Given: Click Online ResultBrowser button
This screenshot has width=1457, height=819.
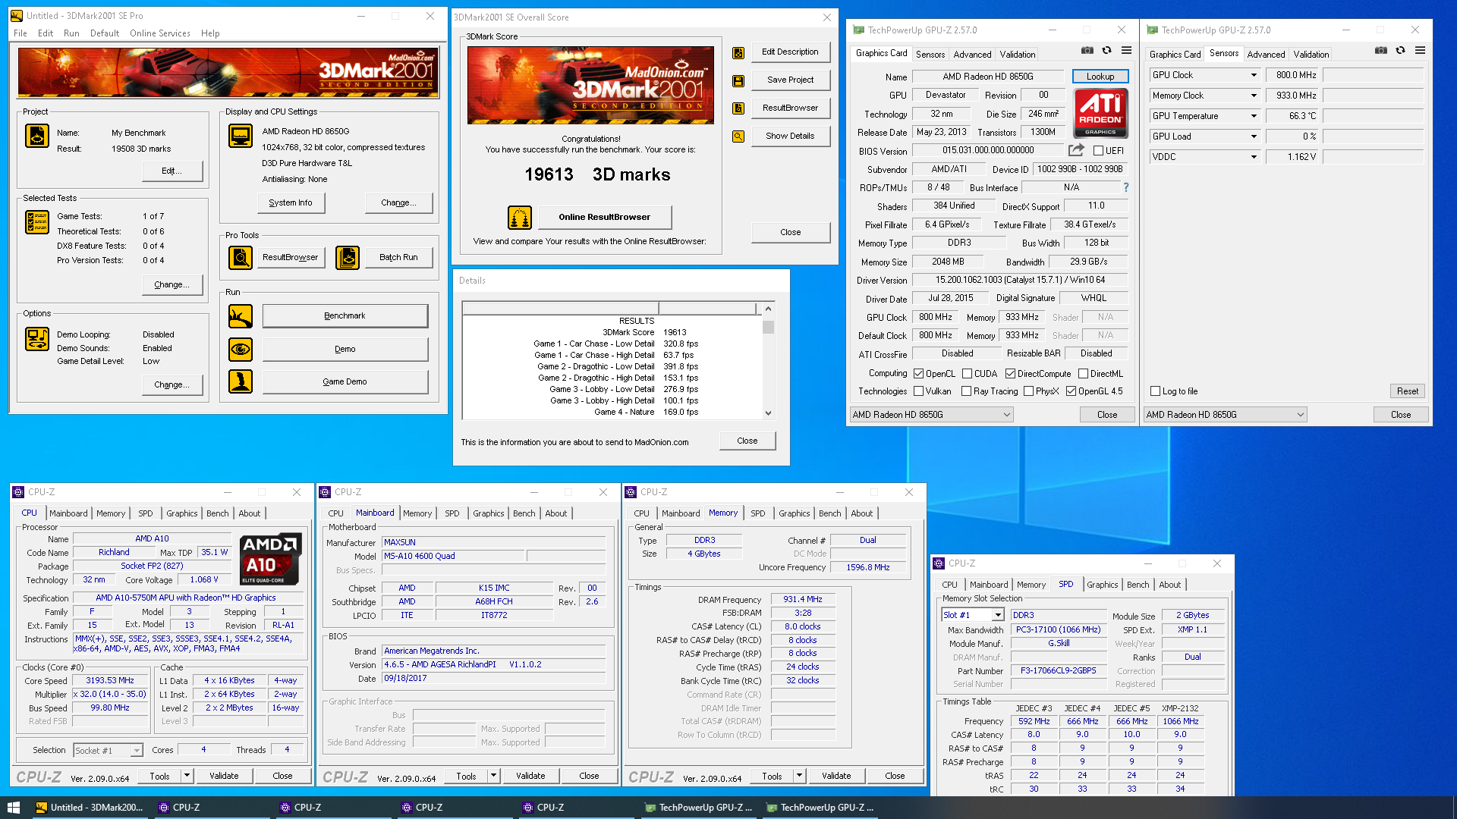Looking at the screenshot, I should click(605, 217).
